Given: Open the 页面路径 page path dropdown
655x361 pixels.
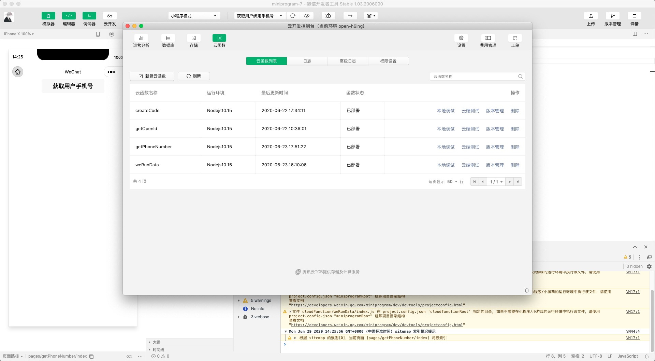Looking at the screenshot, I should pyautogui.click(x=13, y=356).
